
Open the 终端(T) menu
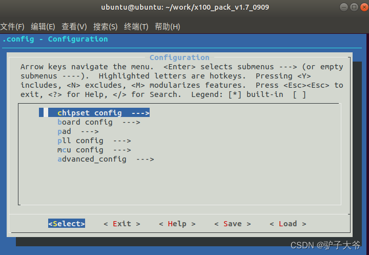point(136,27)
